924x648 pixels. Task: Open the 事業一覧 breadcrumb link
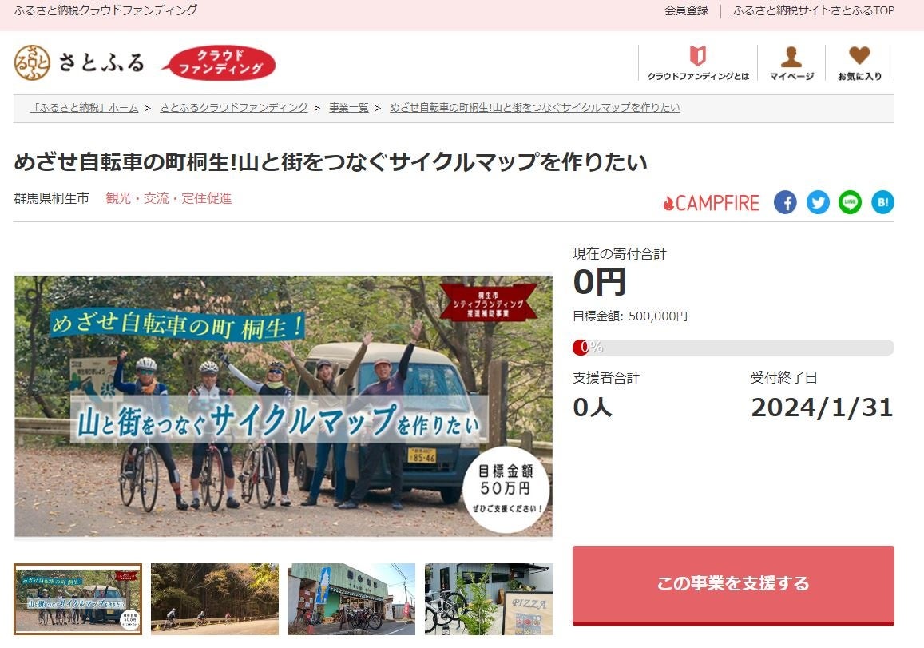click(x=349, y=108)
